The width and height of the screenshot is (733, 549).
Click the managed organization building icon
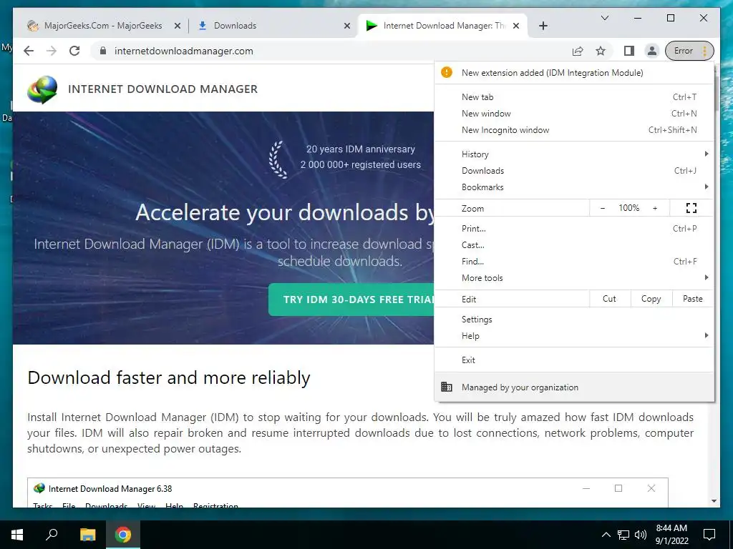click(447, 387)
